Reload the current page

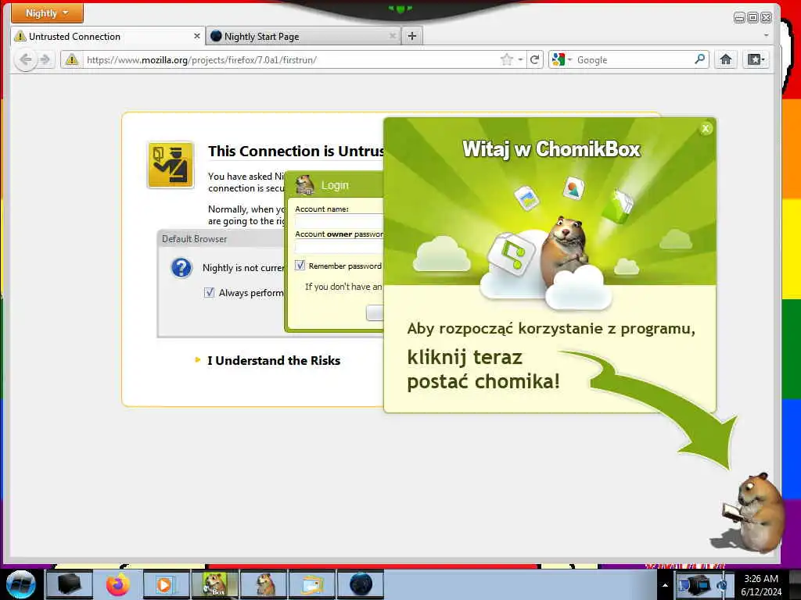point(534,59)
